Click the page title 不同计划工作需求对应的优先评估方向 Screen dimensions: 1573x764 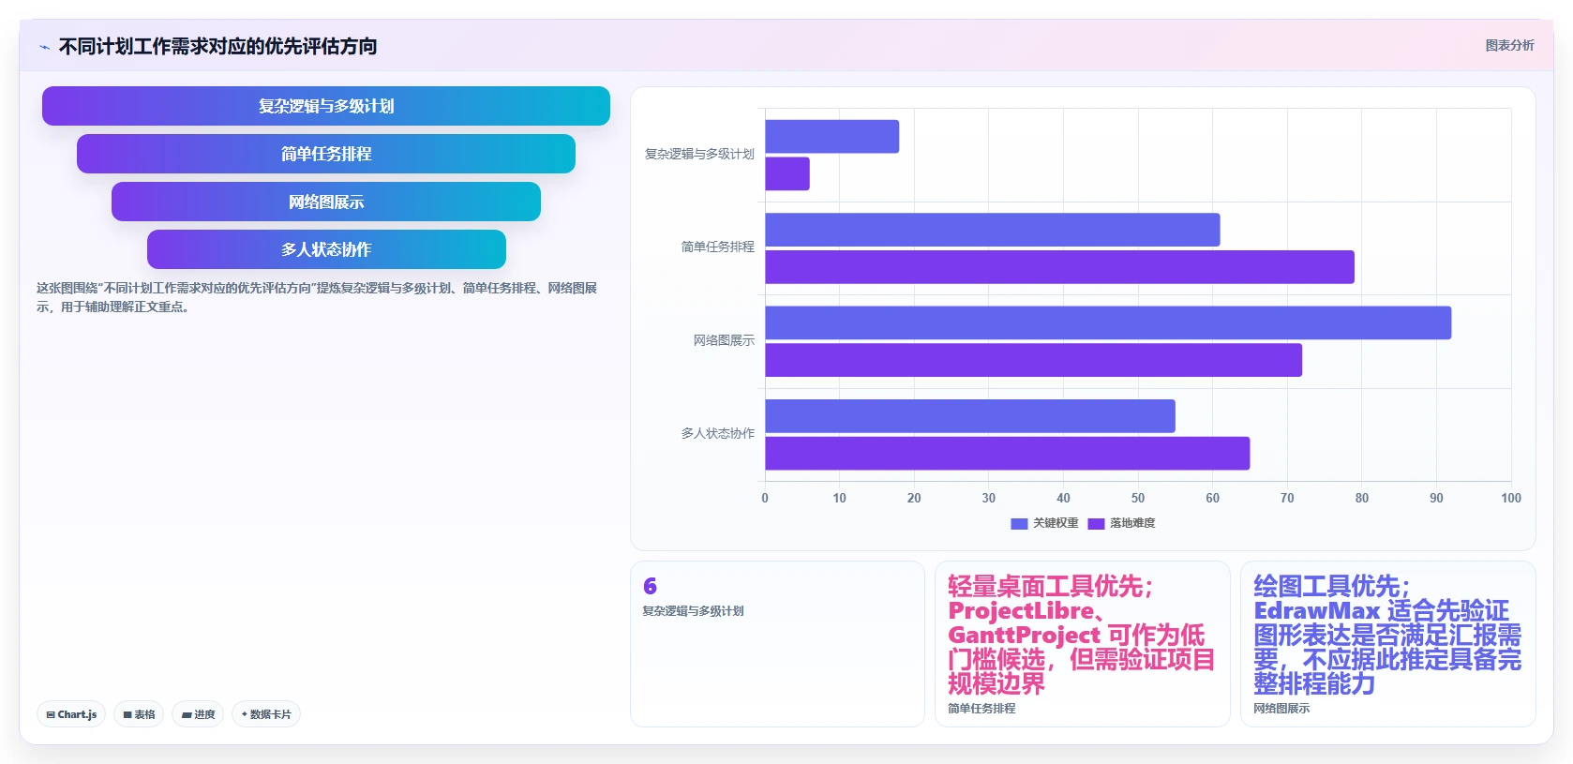pos(217,46)
